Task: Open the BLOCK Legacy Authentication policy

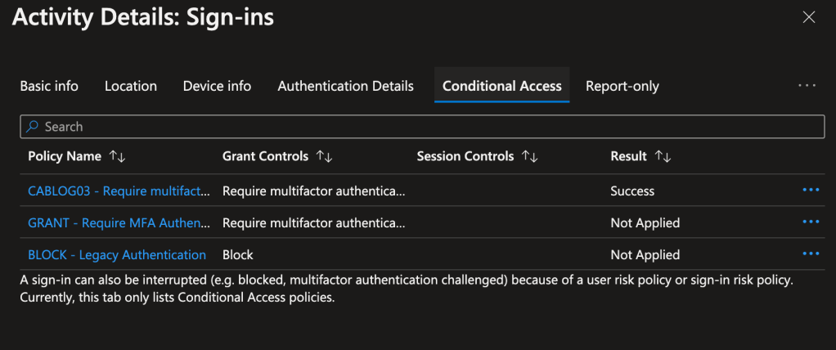Action: pyautogui.click(x=117, y=254)
